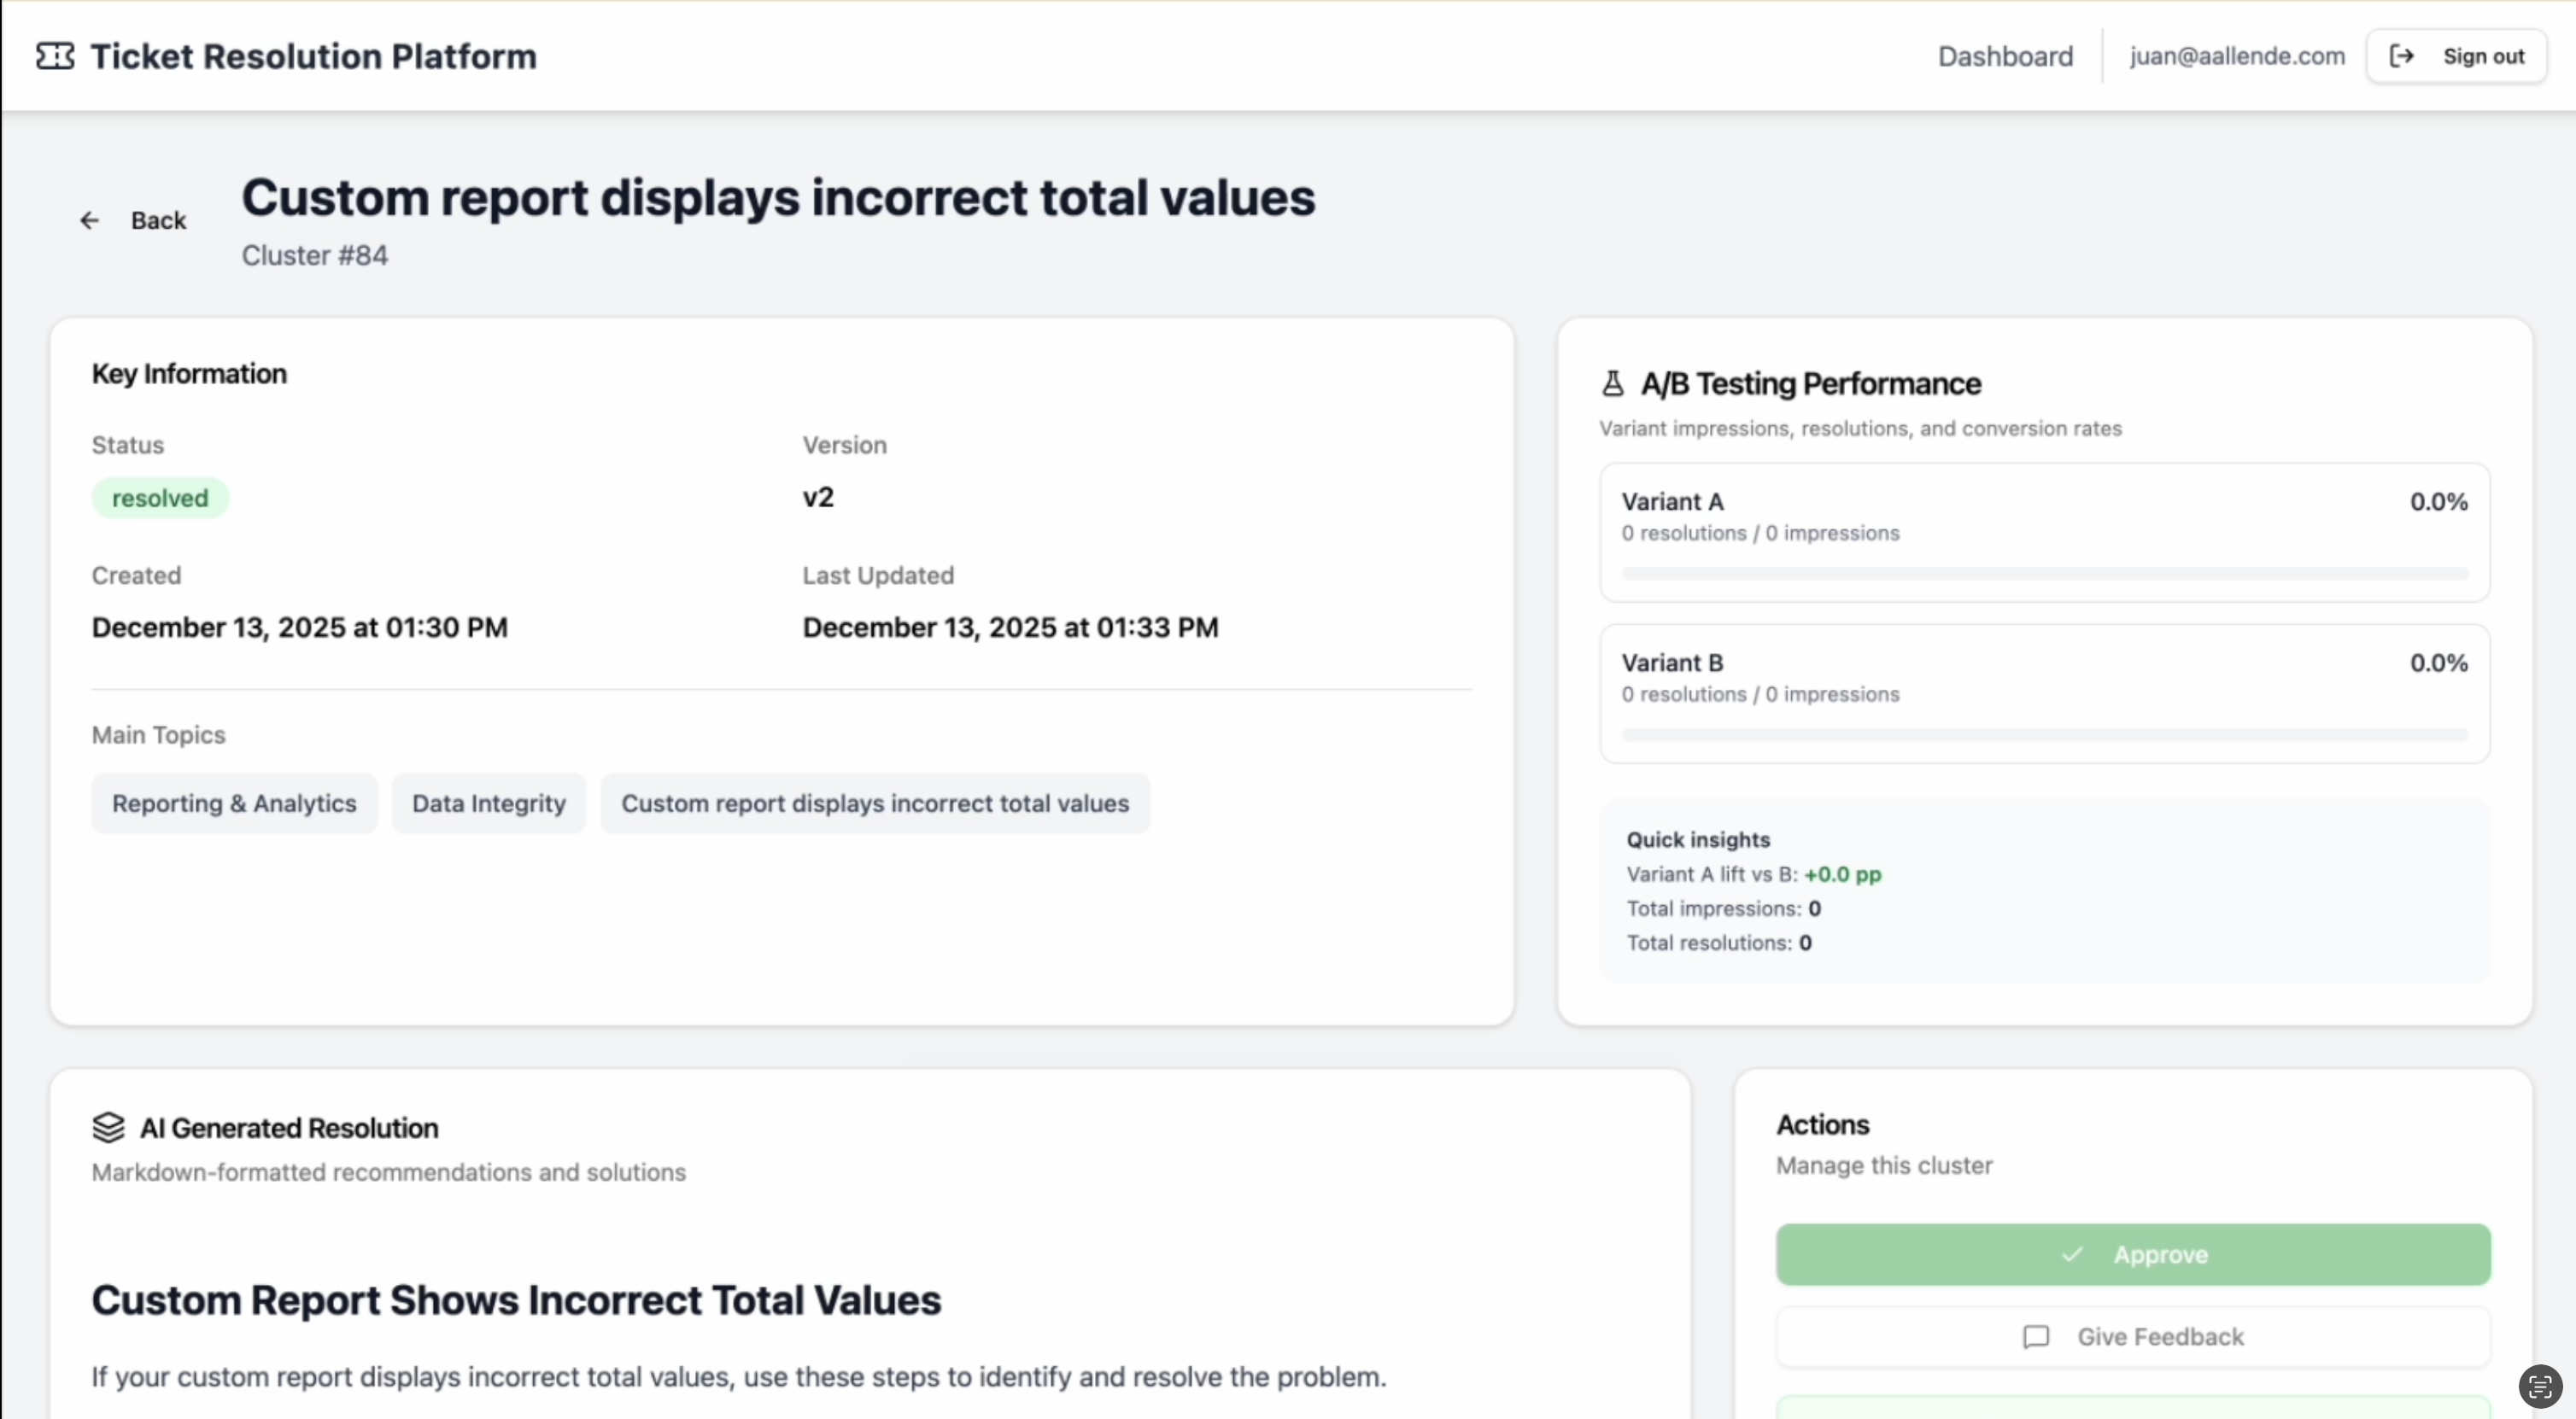Click the resolved status badge
The width and height of the screenshot is (2576, 1419).
click(160, 498)
